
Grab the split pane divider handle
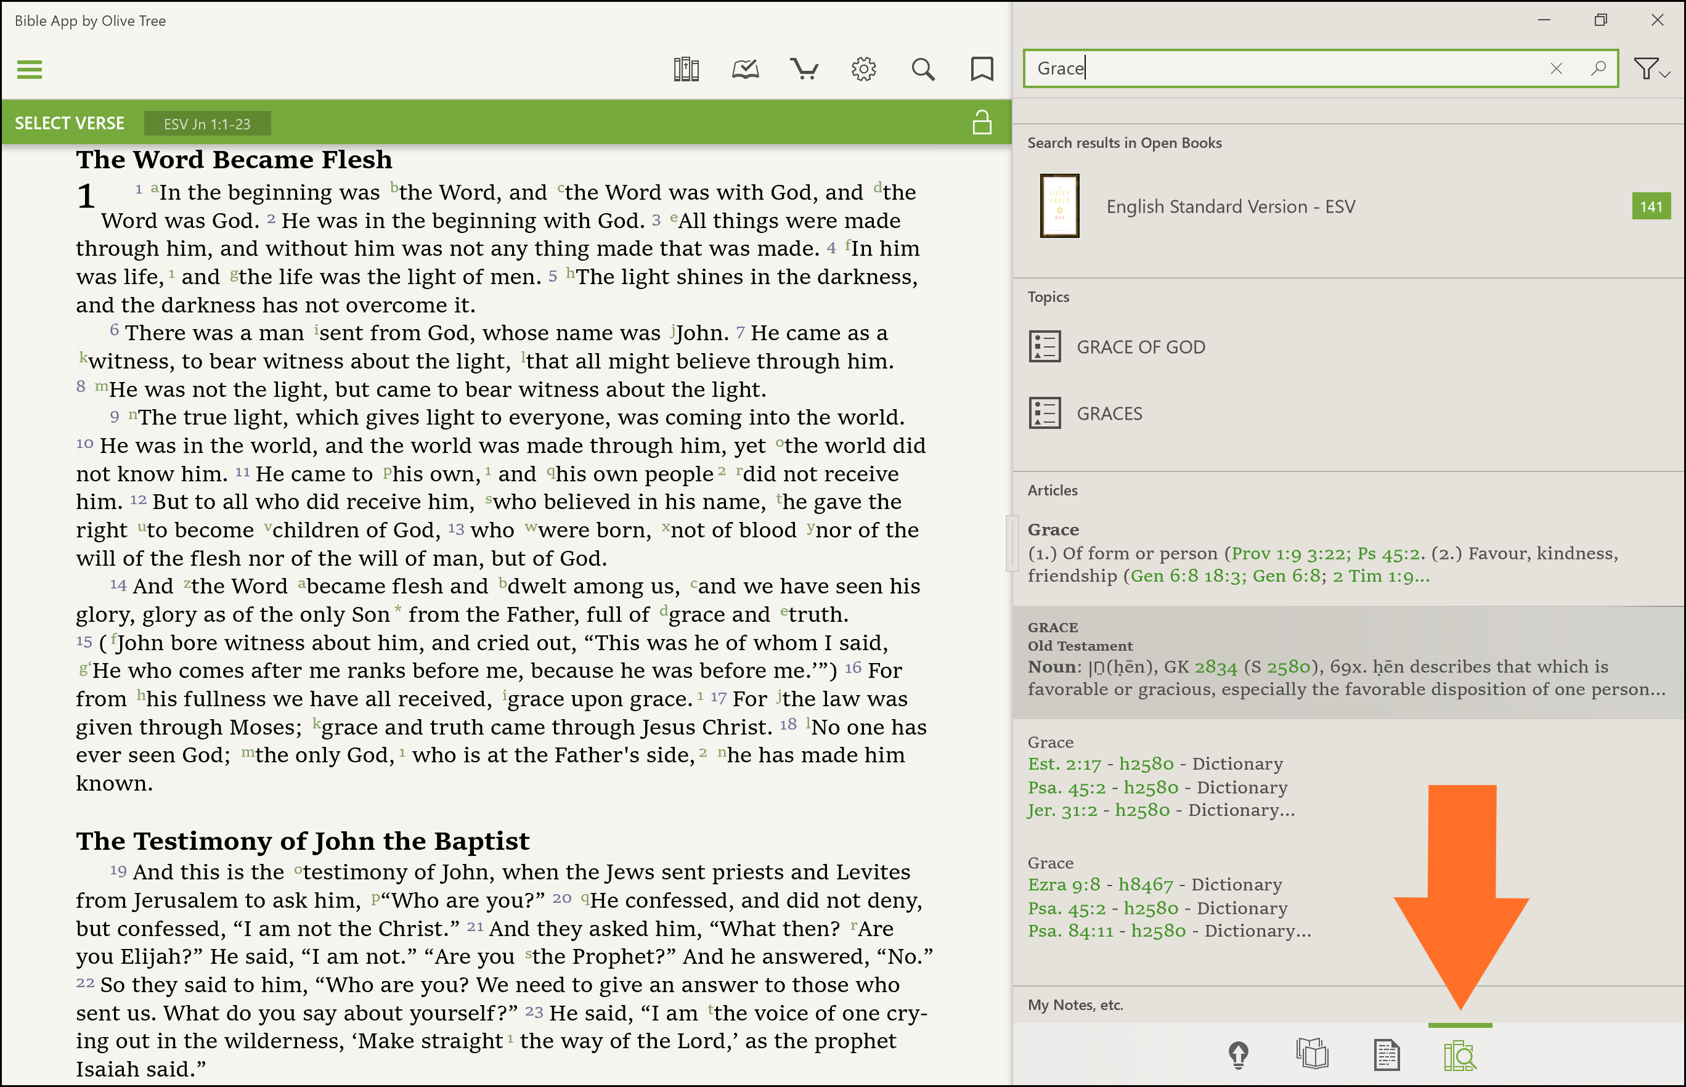point(1011,542)
